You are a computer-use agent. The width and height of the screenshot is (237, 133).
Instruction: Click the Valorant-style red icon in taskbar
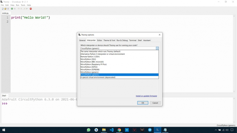click(135, 130)
